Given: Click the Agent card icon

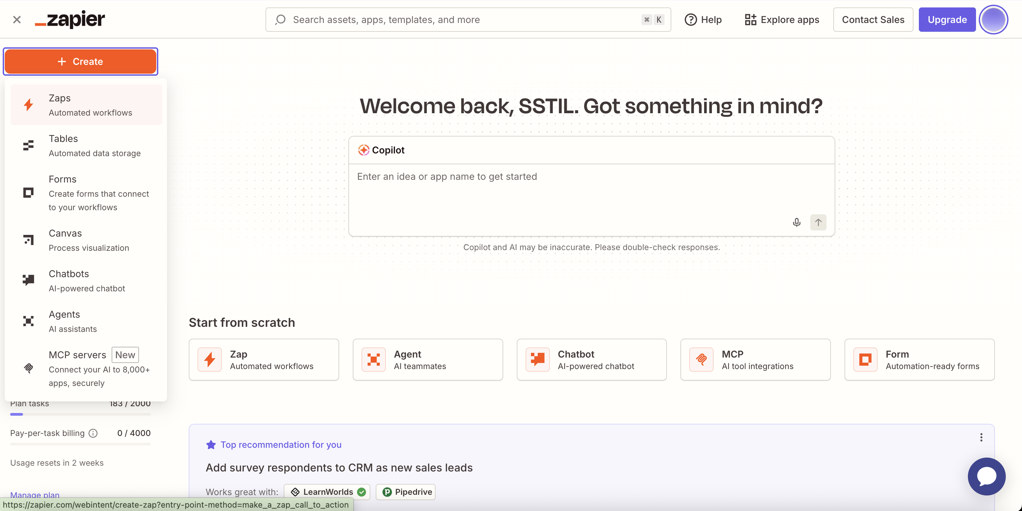Looking at the screenshot, I should pyautogui.click(x=373, y=360).
